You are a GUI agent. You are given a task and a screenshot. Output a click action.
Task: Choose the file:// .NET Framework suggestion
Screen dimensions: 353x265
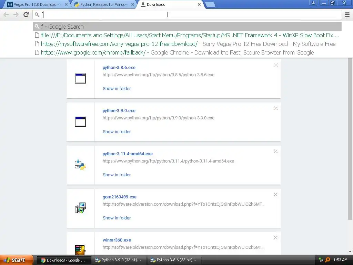click(x=187, y=36)
